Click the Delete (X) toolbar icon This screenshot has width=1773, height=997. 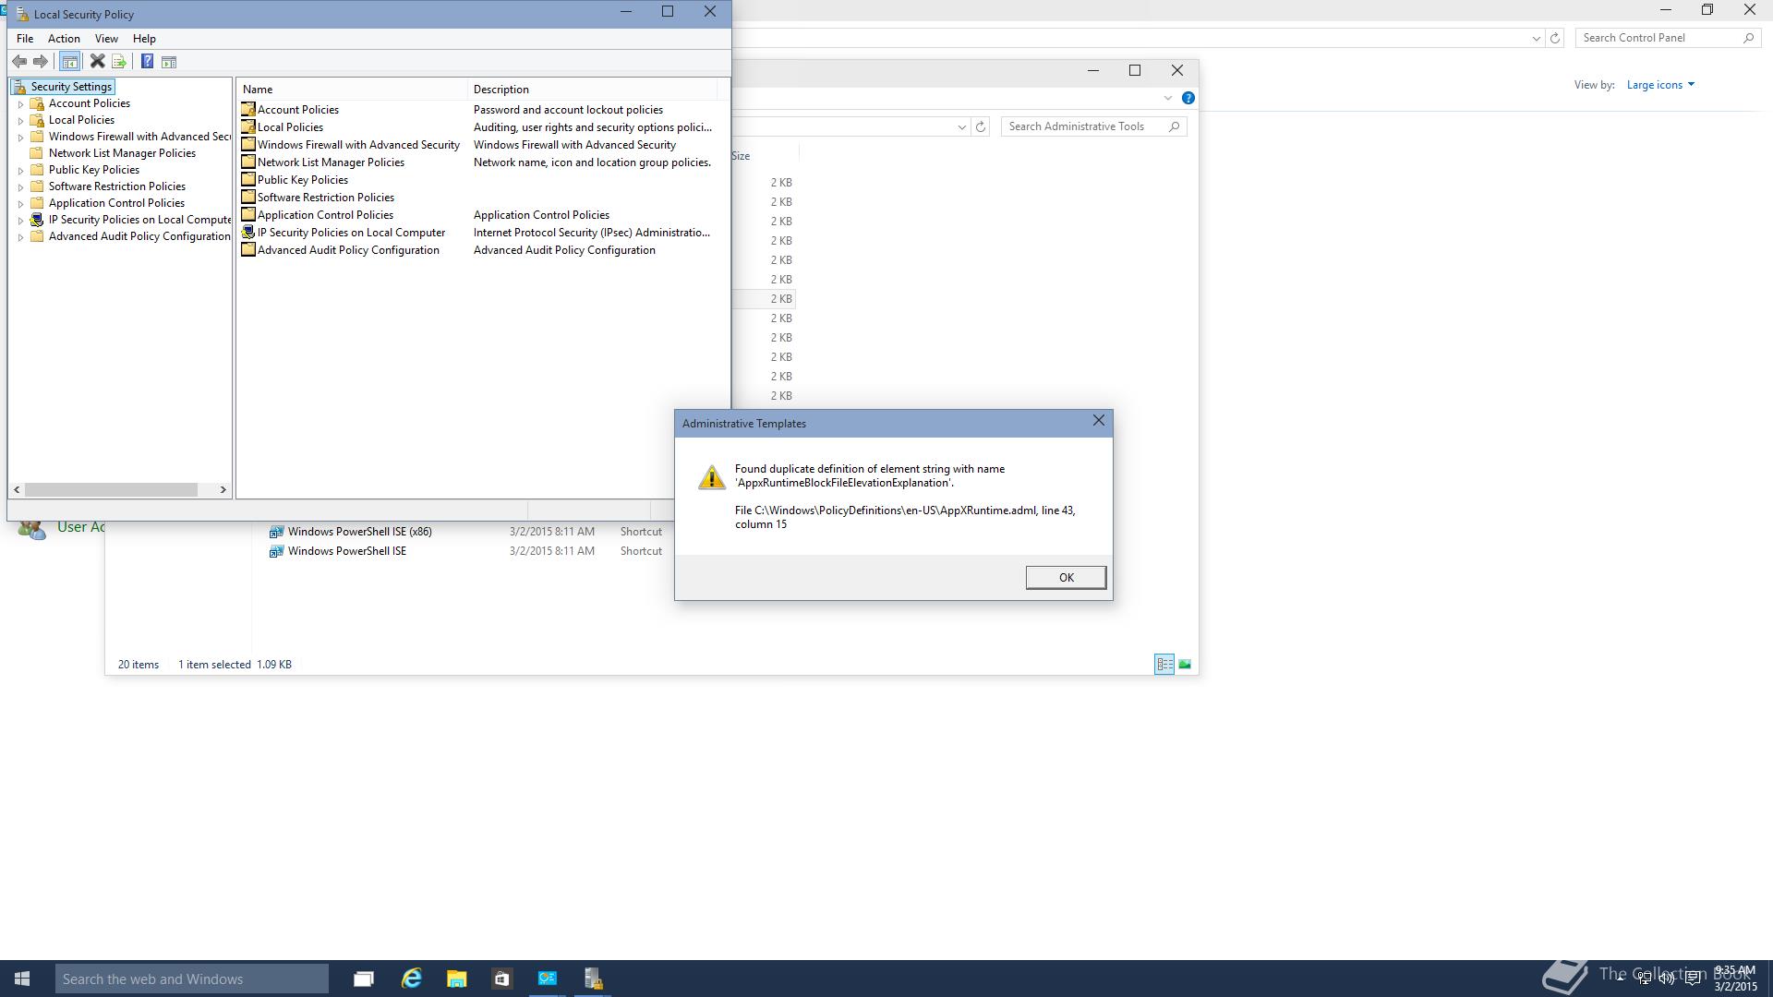[97, 62]
